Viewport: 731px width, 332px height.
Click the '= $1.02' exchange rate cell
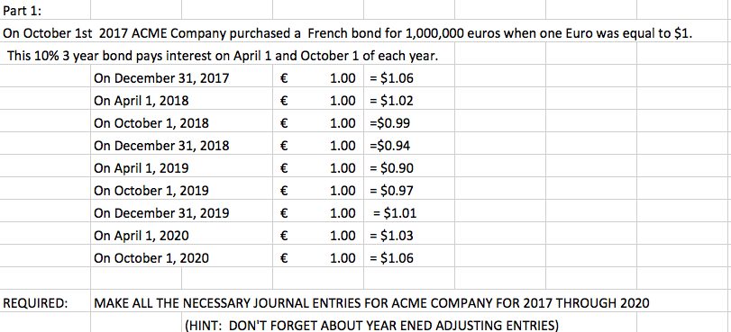click(x=391, y=101)
